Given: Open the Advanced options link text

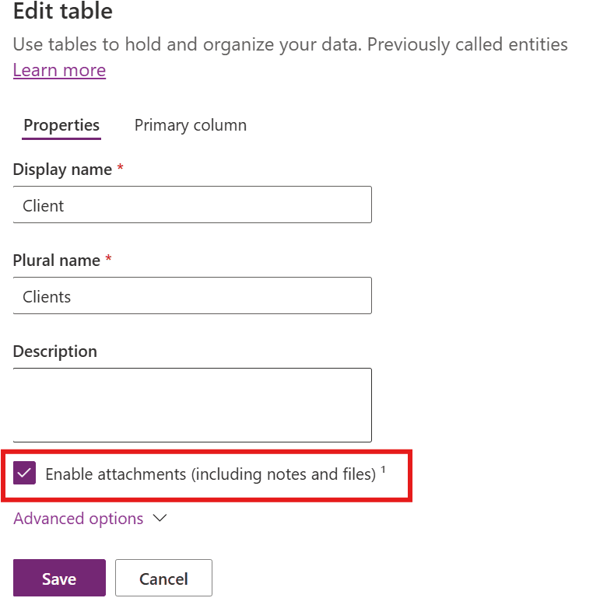Looking at the screenshot, I should (79, 519).
